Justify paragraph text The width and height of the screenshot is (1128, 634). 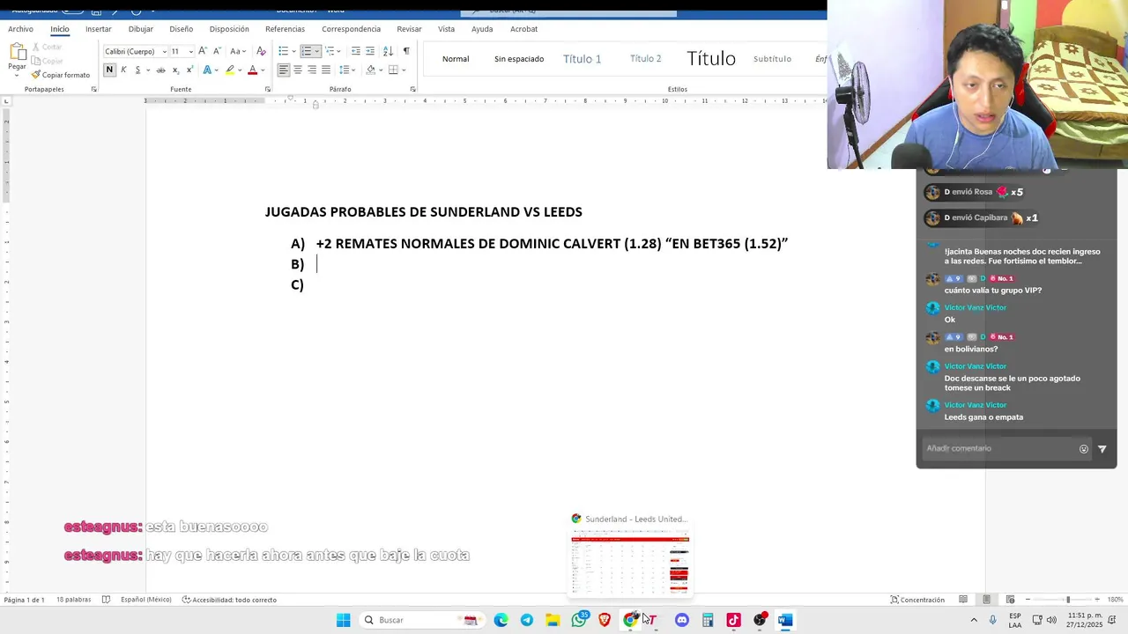(x=326, y=70)
